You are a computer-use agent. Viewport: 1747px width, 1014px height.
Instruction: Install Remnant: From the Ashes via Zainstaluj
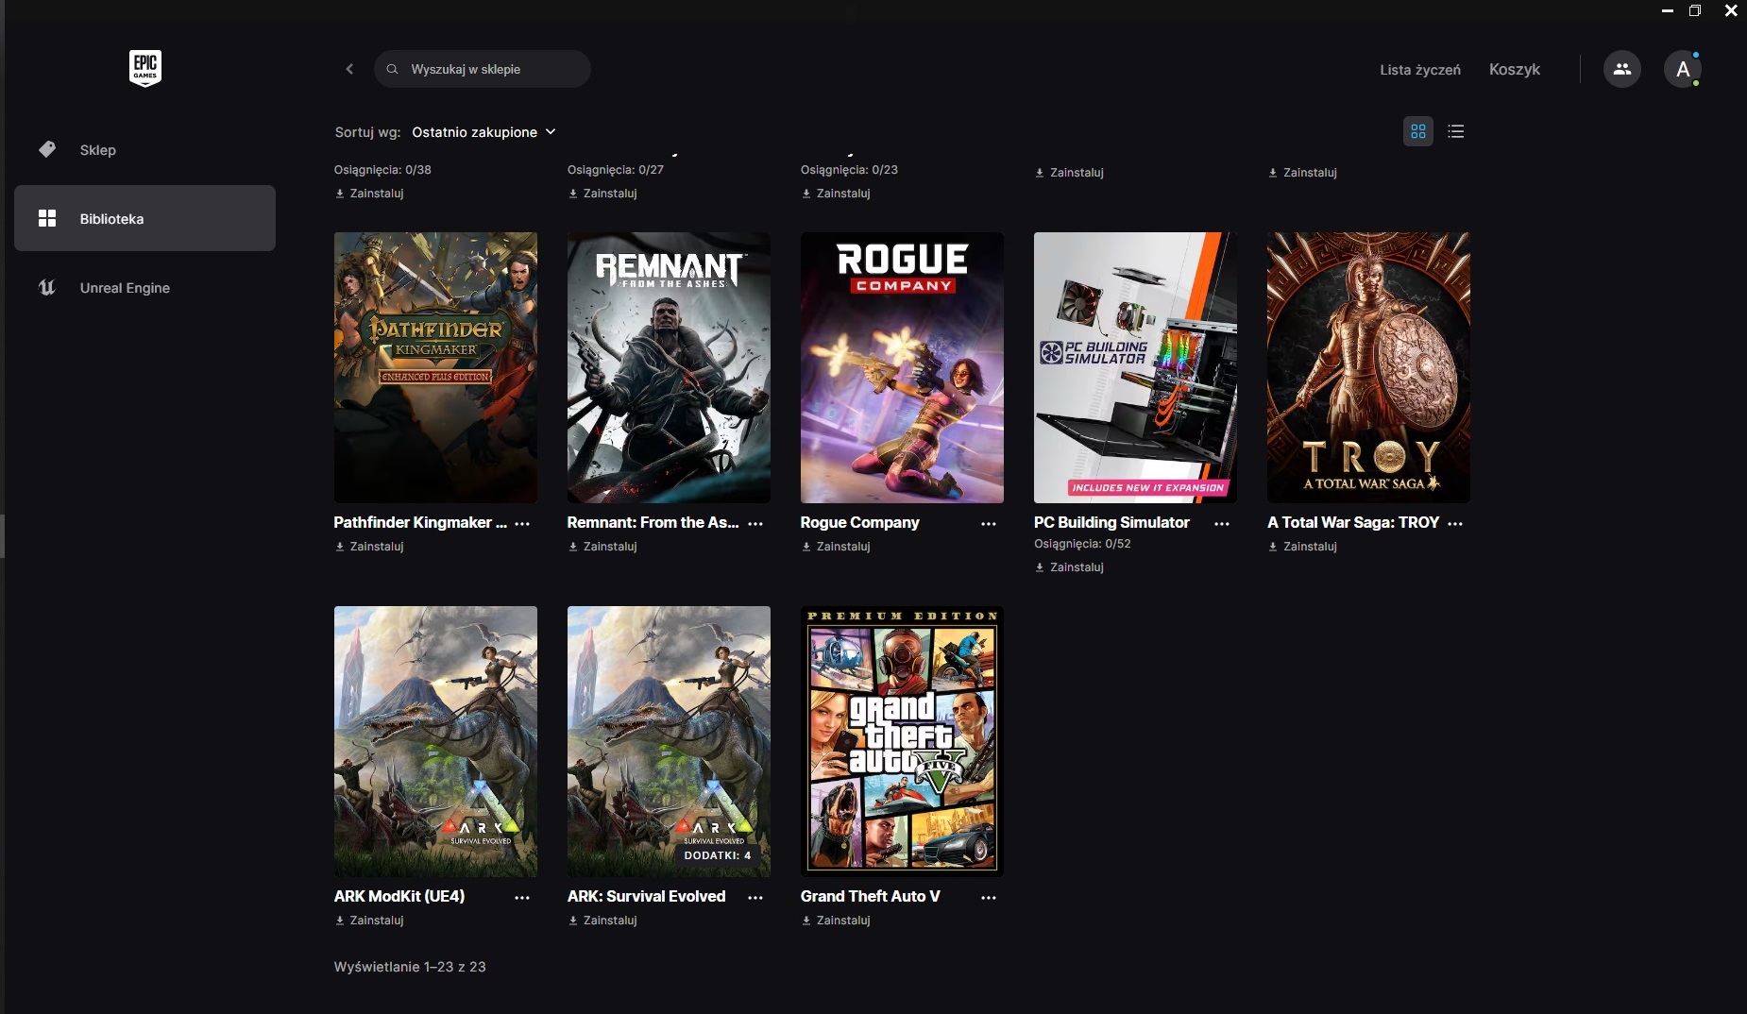(602, 547)
